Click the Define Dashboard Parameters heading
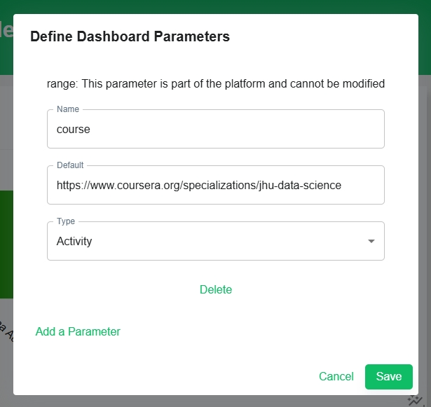 [x=130, y=36]
